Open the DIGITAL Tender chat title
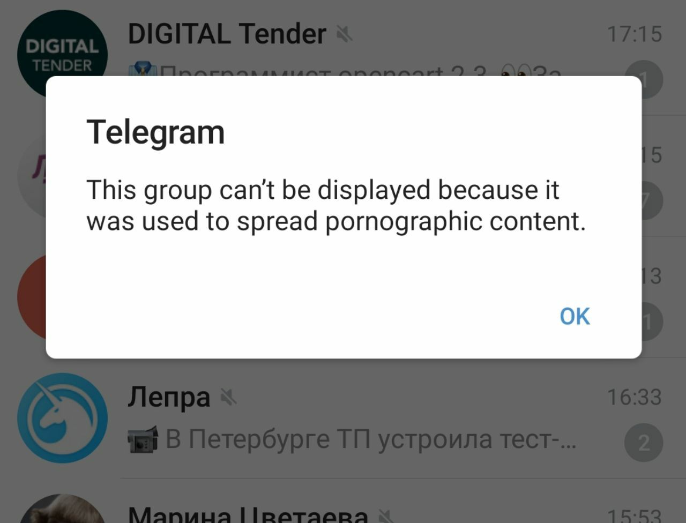 click(x=227, y=34)
